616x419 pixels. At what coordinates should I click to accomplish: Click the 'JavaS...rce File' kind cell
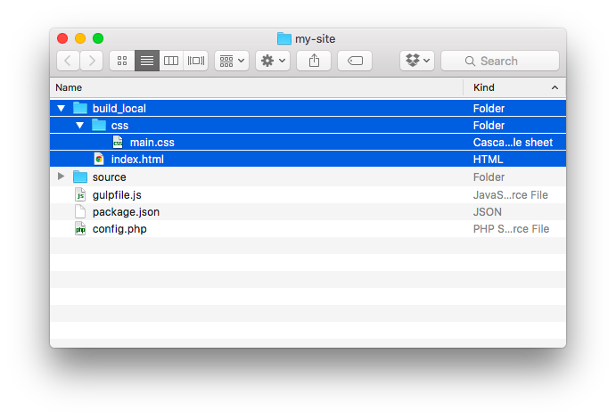(x=510, y=194)
